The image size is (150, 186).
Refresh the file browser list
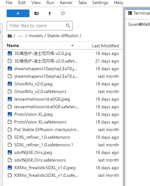[x=63, y=13]
